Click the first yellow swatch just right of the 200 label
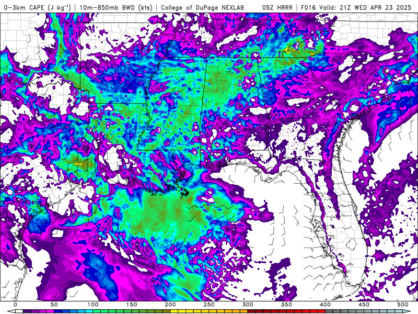418x314 pixels. (174, 311)
